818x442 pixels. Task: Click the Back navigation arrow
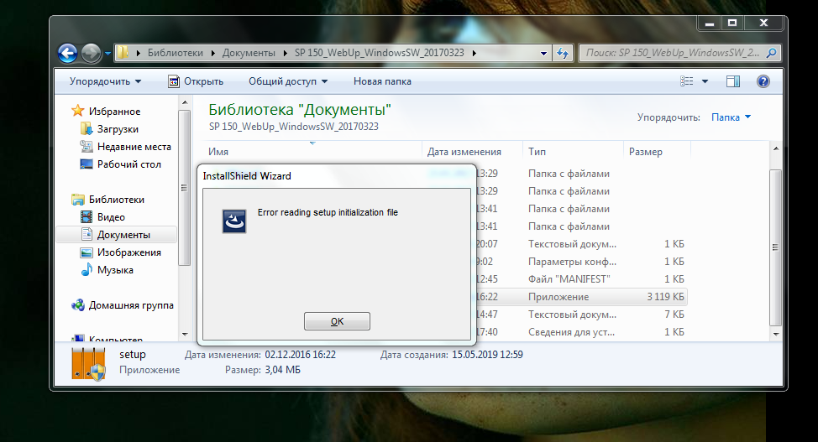[x=68, y=53]
